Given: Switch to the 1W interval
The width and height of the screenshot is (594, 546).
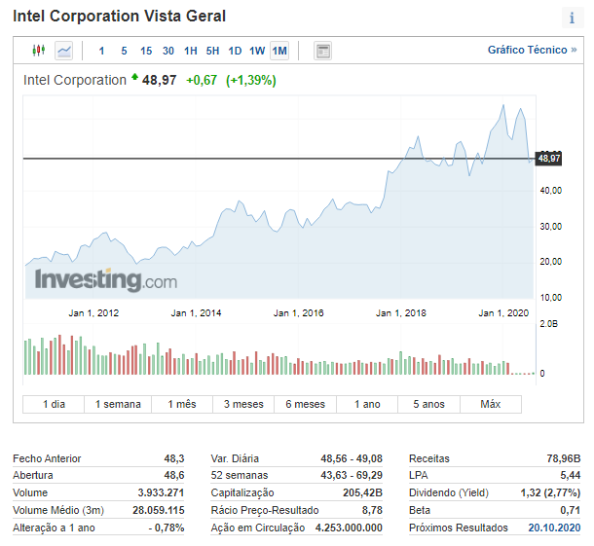Looking at the screenshot, I should pyautogui.click(x=257, y=51).
